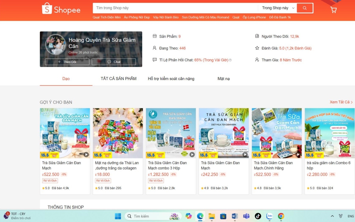The image size is (355, 222).
Task: Click suggested search Quạt Tích Điện Mini
Action: (x=107, y=17)
